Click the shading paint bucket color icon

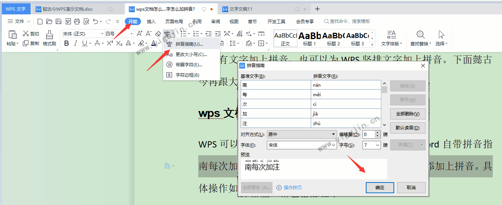[249, 43]
